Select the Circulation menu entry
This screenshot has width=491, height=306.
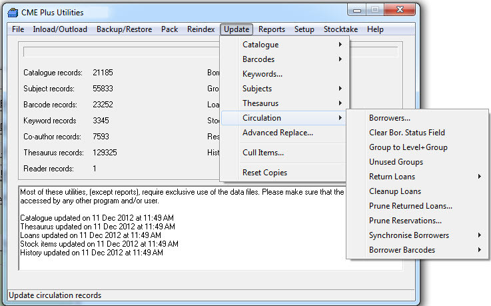pos(284,118)
